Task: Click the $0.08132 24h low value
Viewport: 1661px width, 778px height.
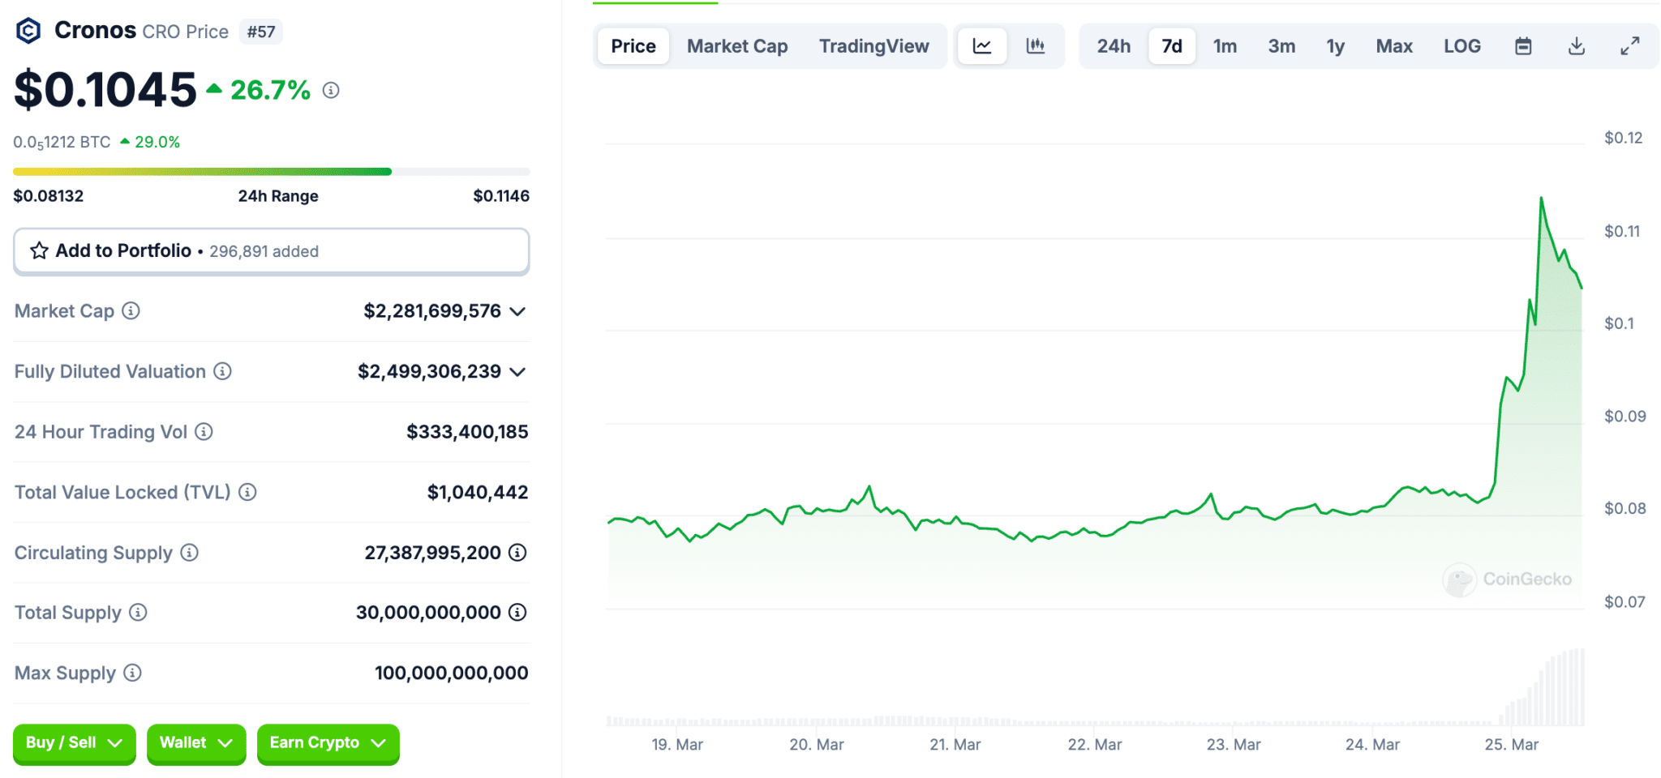Action: click(x=49, y=196)
